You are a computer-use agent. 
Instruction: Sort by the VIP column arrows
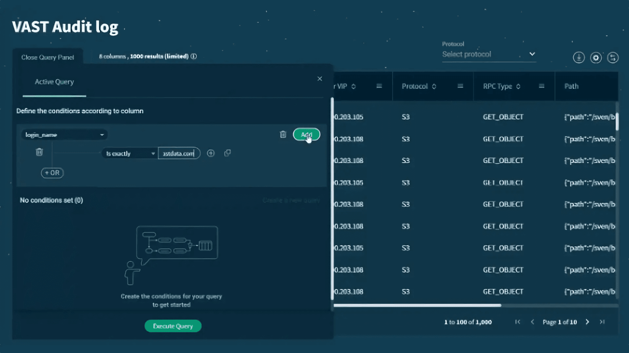[353, 86]
